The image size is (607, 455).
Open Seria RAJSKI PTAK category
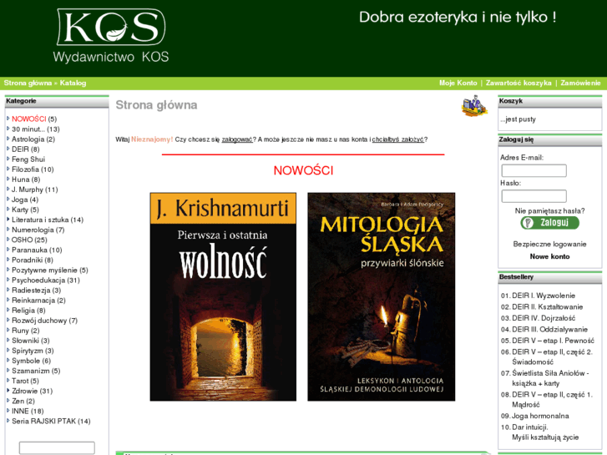coord(43,421)
